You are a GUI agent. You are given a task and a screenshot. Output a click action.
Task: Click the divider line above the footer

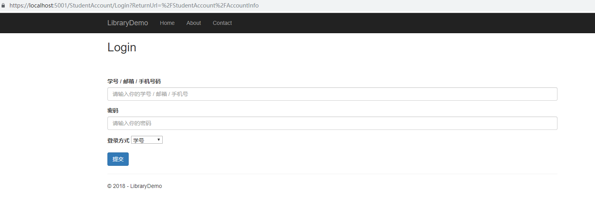pyautogui.click(x=332, y=174)
